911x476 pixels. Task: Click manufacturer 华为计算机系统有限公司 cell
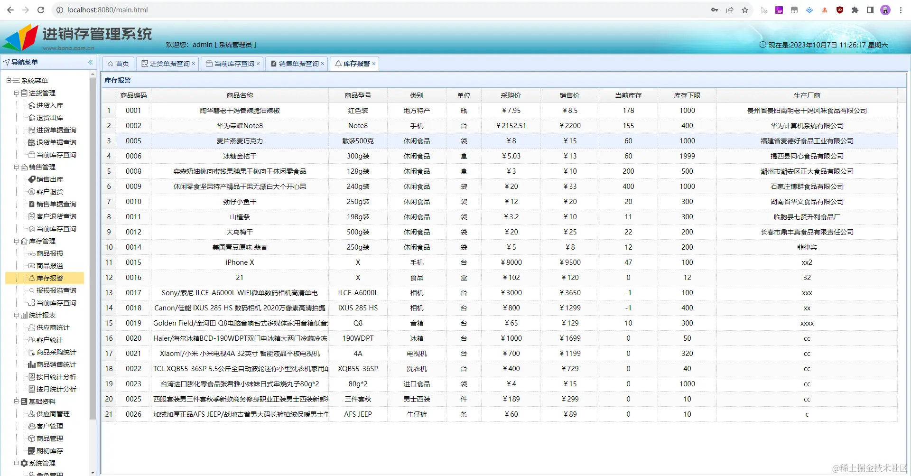[807, 126]
